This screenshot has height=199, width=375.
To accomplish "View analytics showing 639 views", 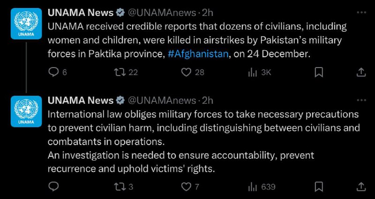I will tap(252, 186).
